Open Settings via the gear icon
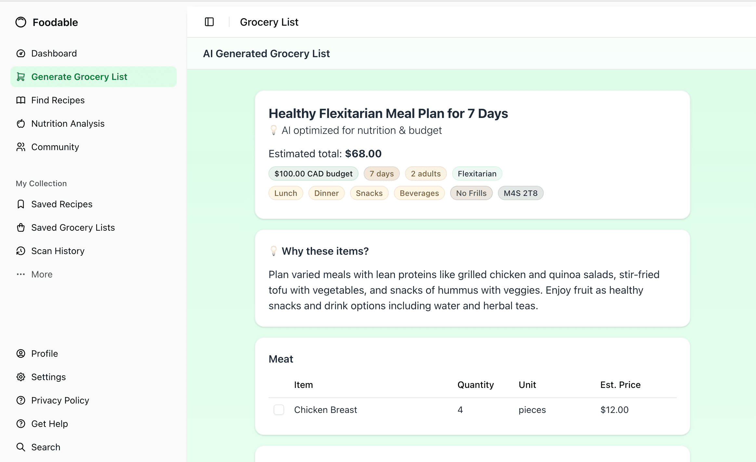The height and width of the screenshot is (462, 756). tap(21, 377)
